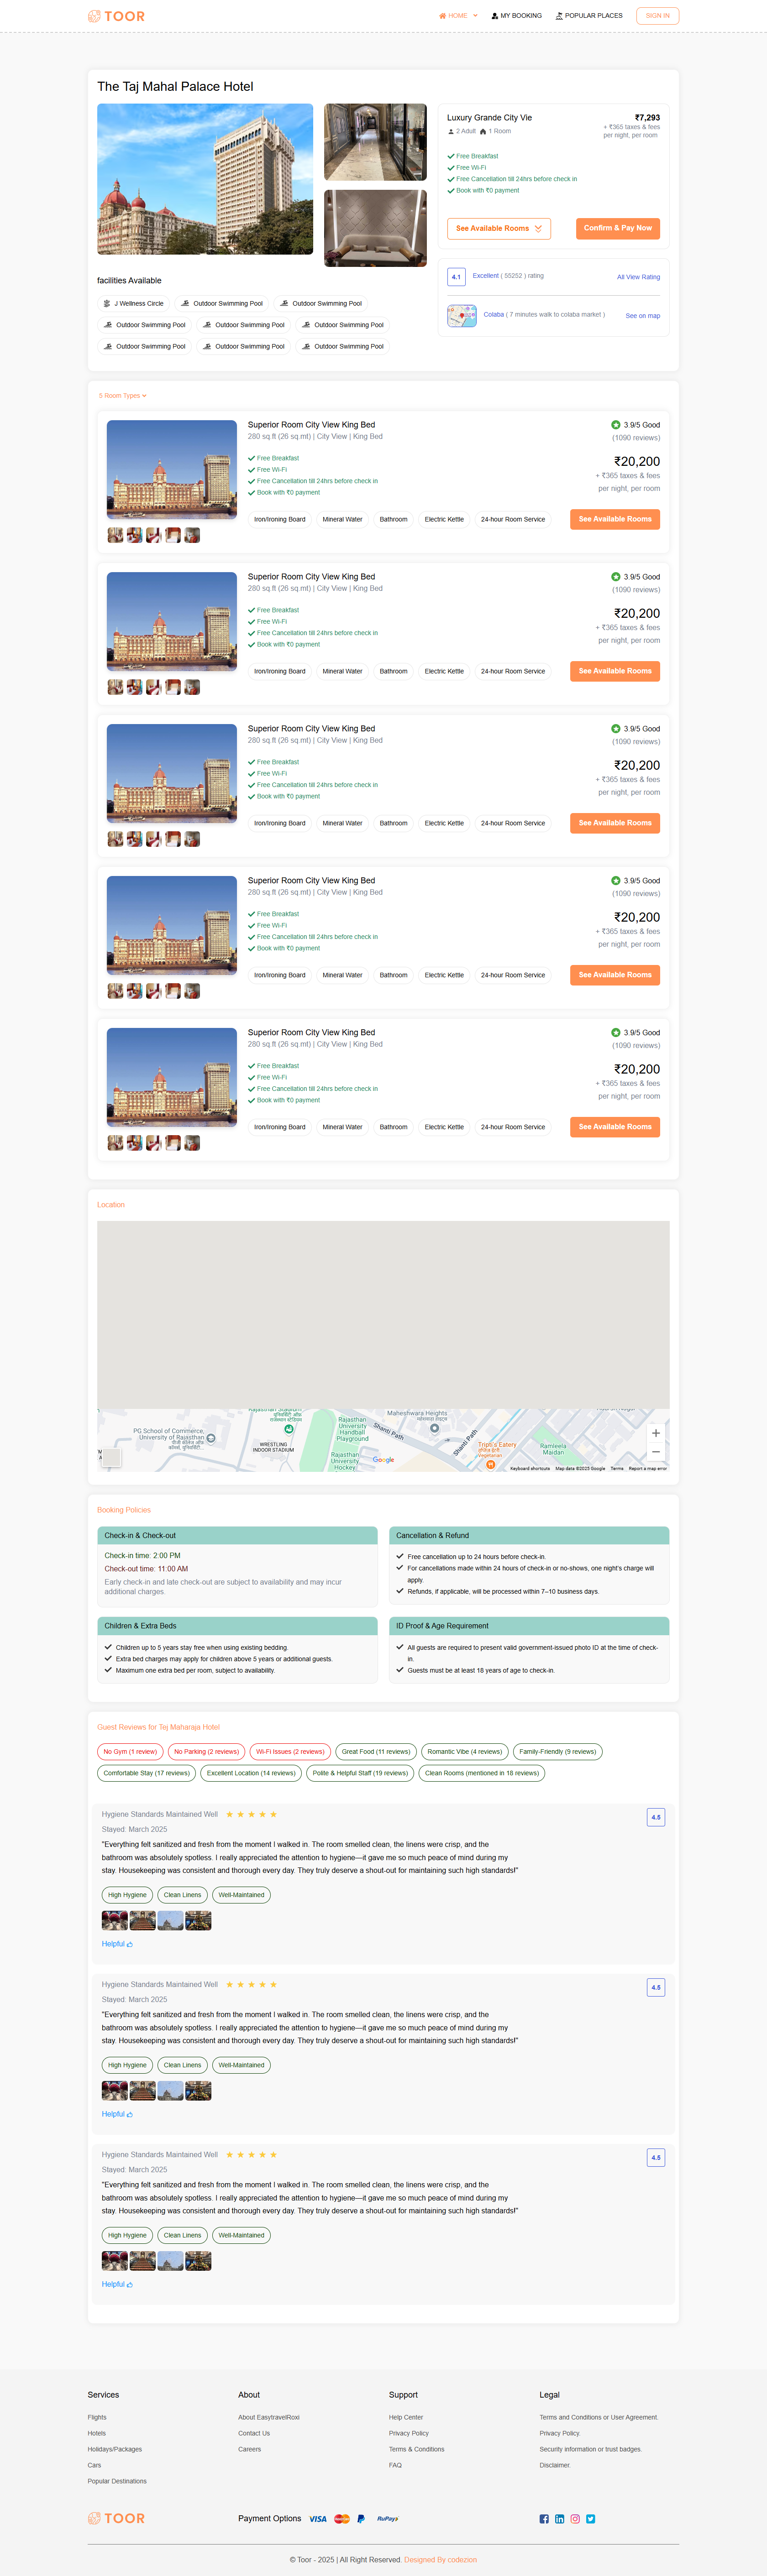Click the footer TOOR logo
767x2576 pixels.
[x=116, y=2519]
